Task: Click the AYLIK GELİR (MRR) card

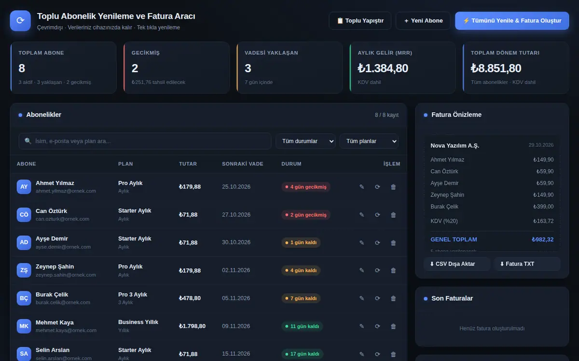Action: pos(402,67)
